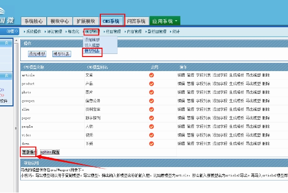The image size is (288, 193).
Task: Click the enabled status icon in the photo row
Action: [151, 92]
